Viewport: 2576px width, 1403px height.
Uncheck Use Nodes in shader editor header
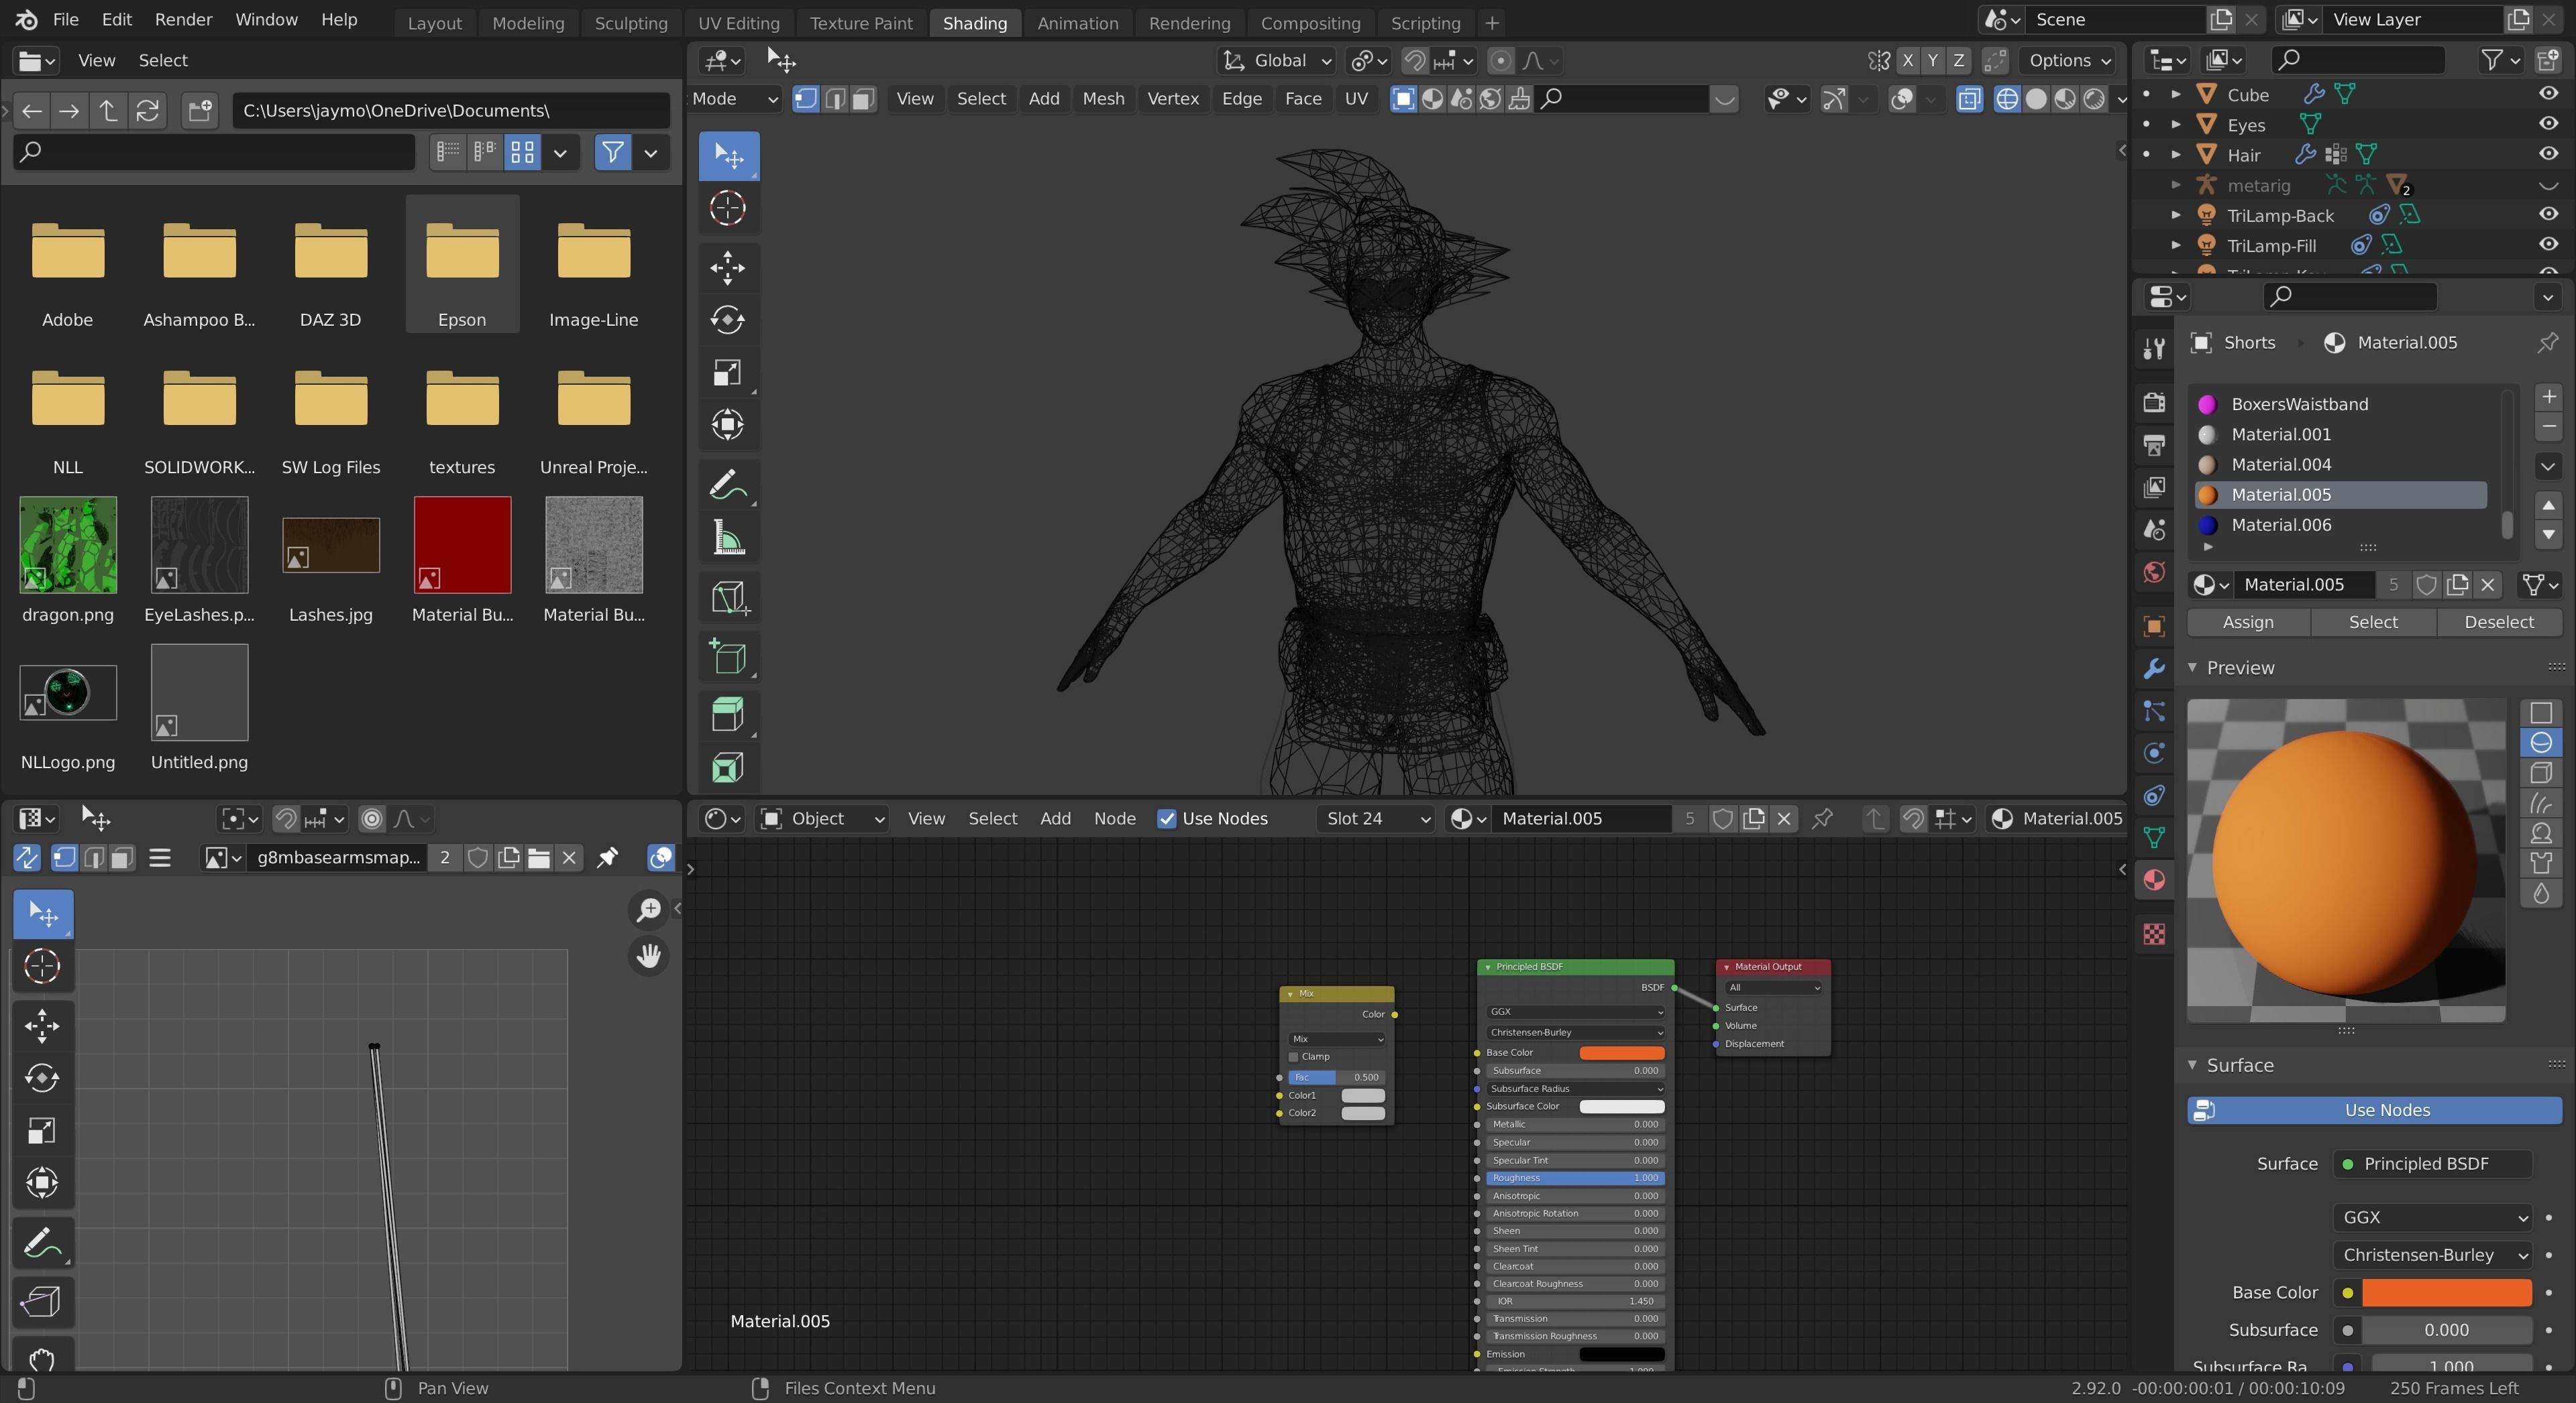(x=1167, y=818)
